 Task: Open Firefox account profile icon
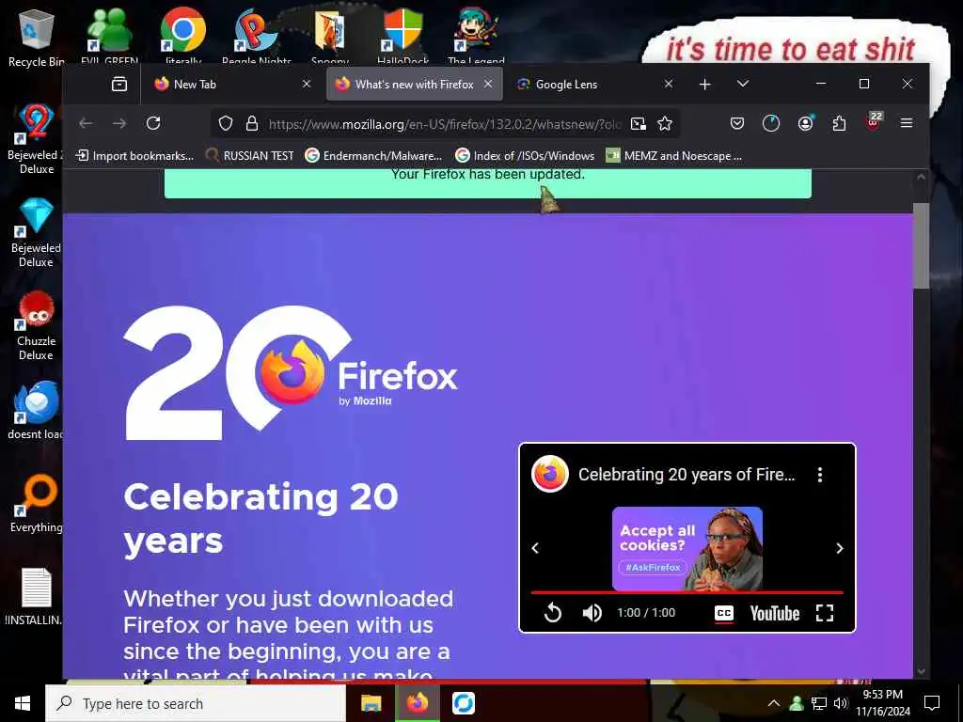tap(805, 123)
